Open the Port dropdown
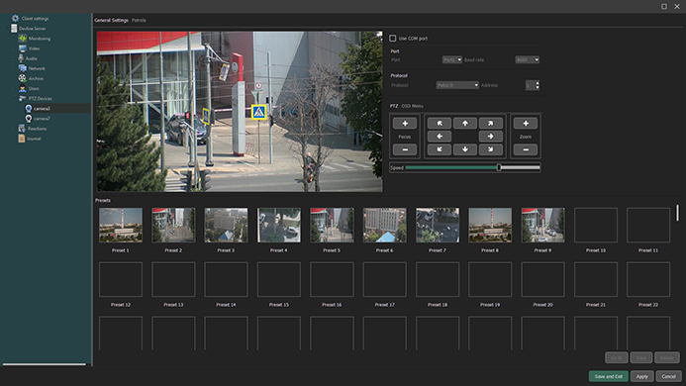The image size is (686, 386). point(452,60)
